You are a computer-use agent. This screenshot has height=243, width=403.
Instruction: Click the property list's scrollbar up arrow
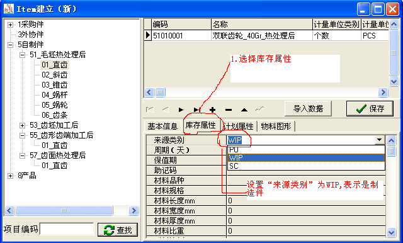pyautogui.click(x=391, y=140)
